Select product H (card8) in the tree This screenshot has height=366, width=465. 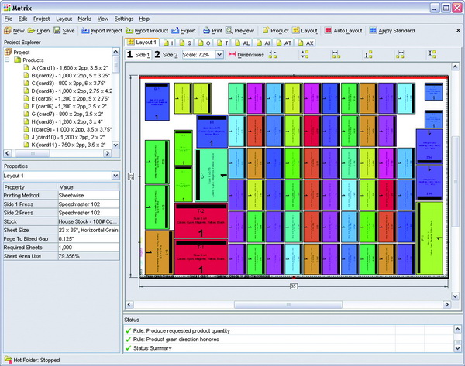[x=67, y=121]
